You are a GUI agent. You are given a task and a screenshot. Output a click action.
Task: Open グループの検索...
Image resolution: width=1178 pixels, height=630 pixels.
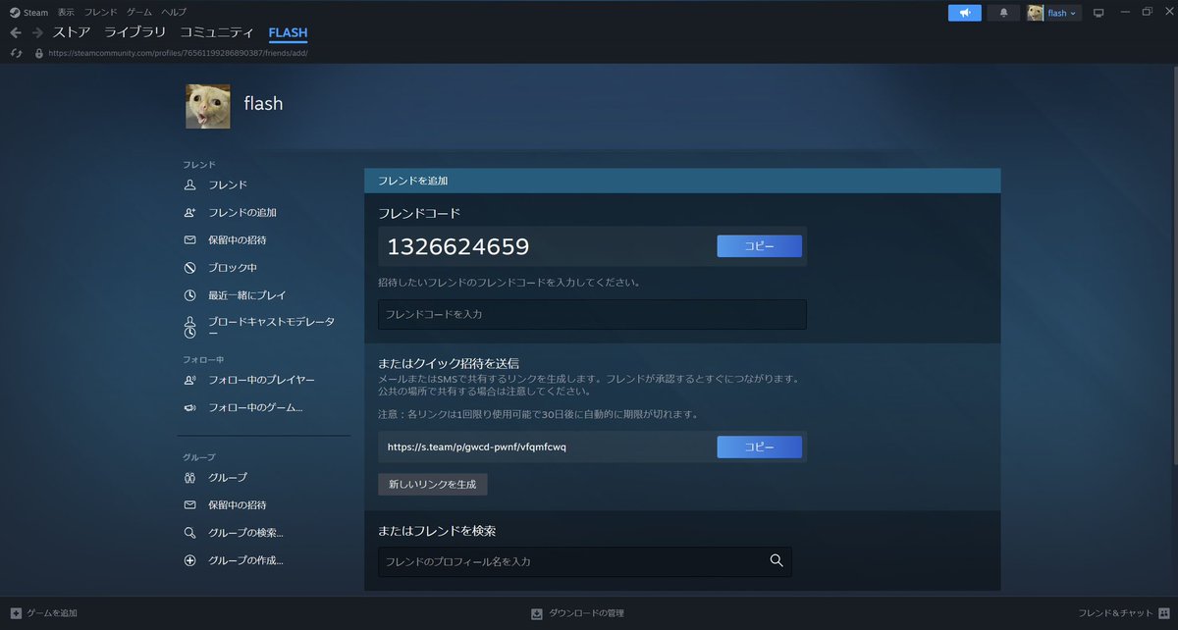[245, 533]
